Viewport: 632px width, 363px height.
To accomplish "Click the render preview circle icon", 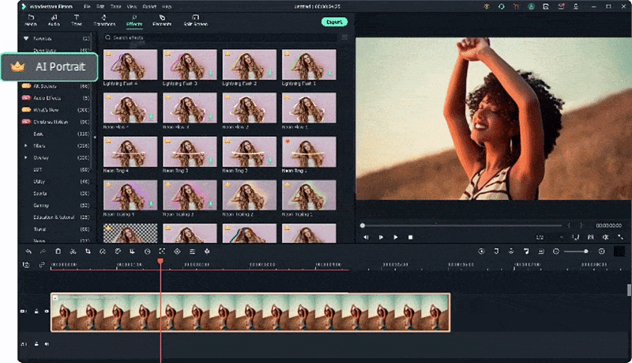I will 481,251.
